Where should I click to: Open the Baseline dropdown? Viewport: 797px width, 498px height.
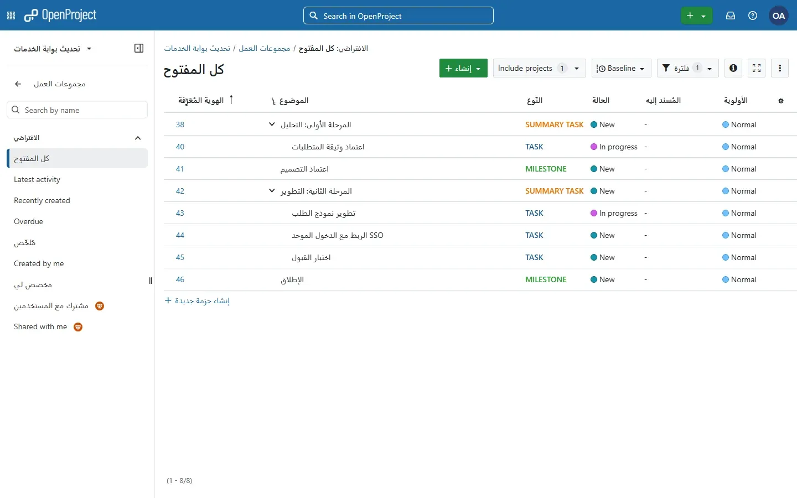(x=622, y=68)
